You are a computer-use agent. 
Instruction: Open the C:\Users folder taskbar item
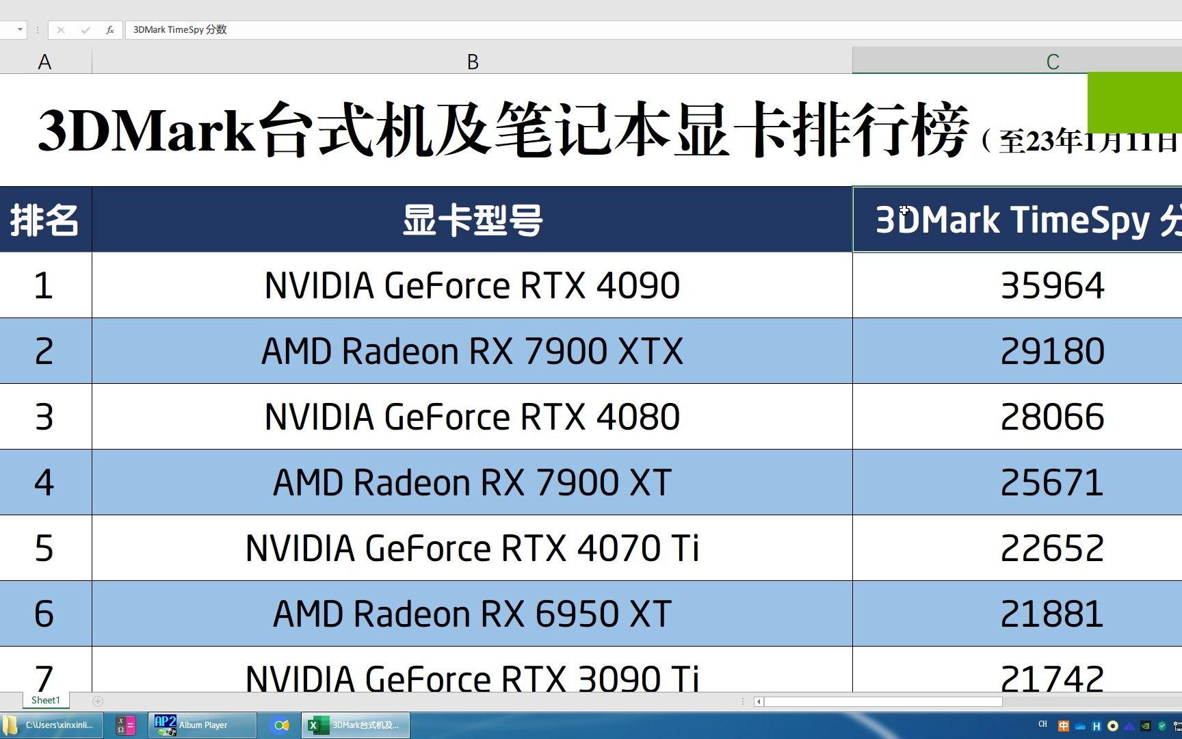(x=52, y=725)
